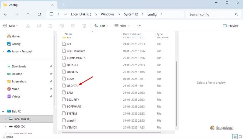Click the Copy icon in toolbar
Screen dimensions: 243x139
39,26
